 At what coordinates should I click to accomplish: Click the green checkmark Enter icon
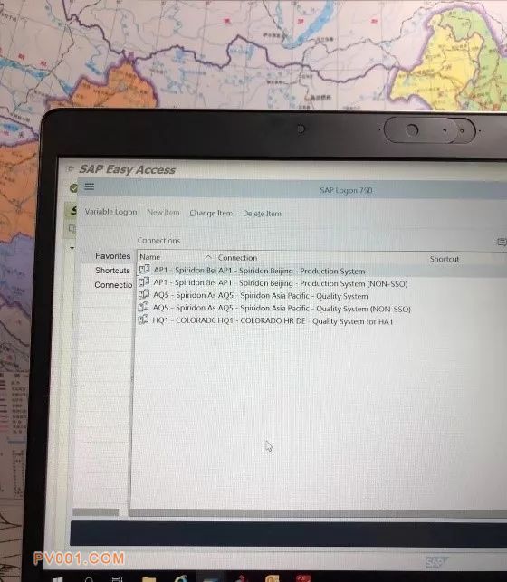point(73,187)
